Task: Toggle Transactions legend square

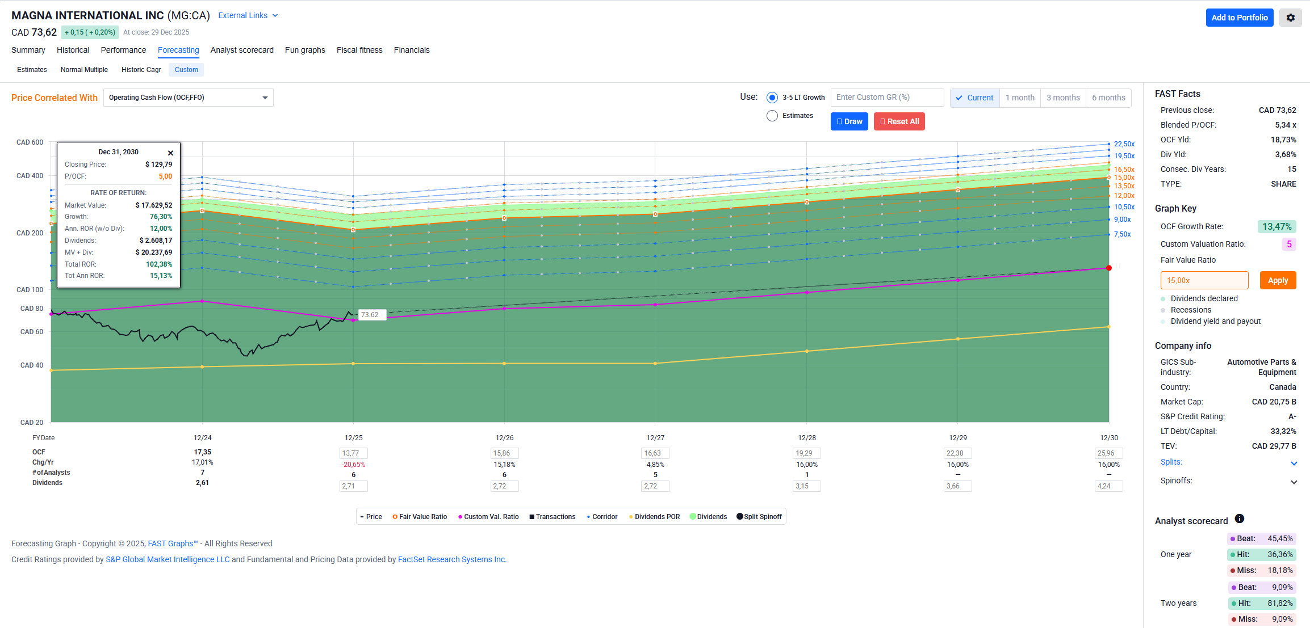Action: point(531,517)
